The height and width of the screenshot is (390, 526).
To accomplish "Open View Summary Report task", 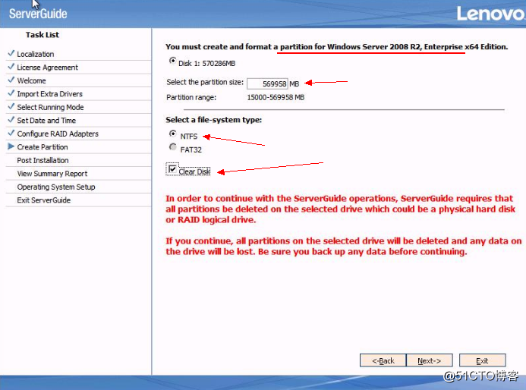I will (52, 174).
